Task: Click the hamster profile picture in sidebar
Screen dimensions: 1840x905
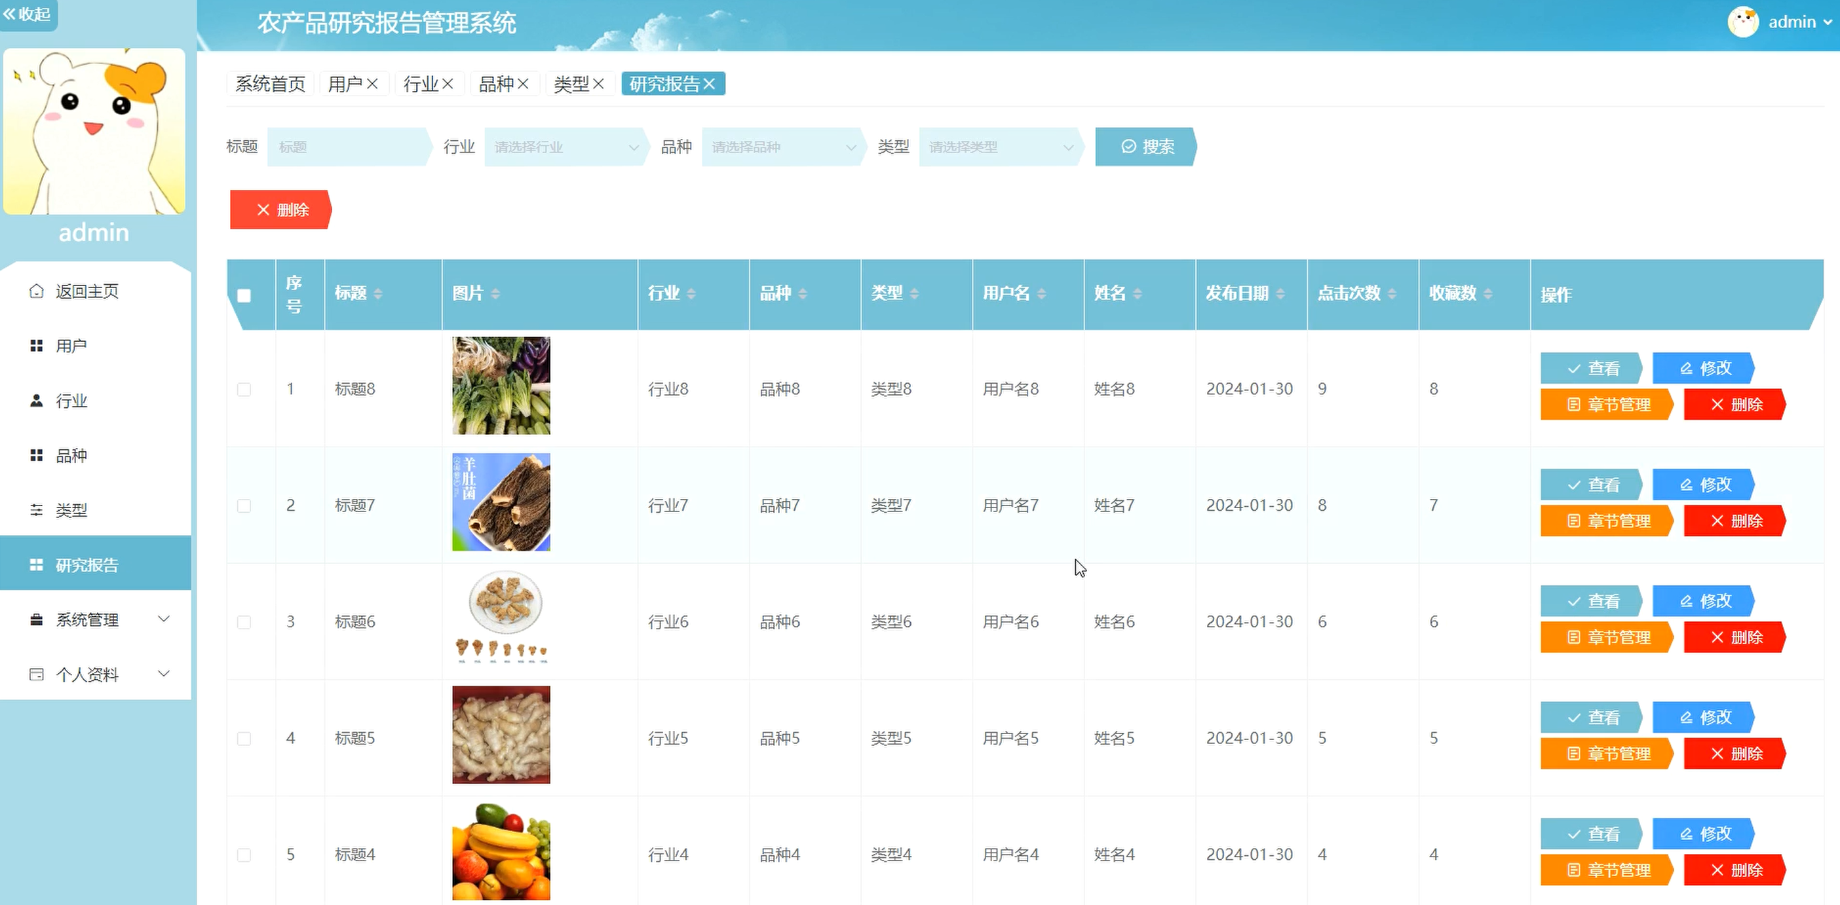Action: (x=94, y=132)
